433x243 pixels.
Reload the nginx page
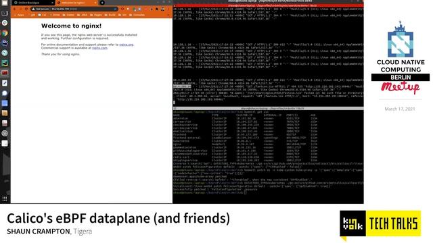click(x=26, y=9)
